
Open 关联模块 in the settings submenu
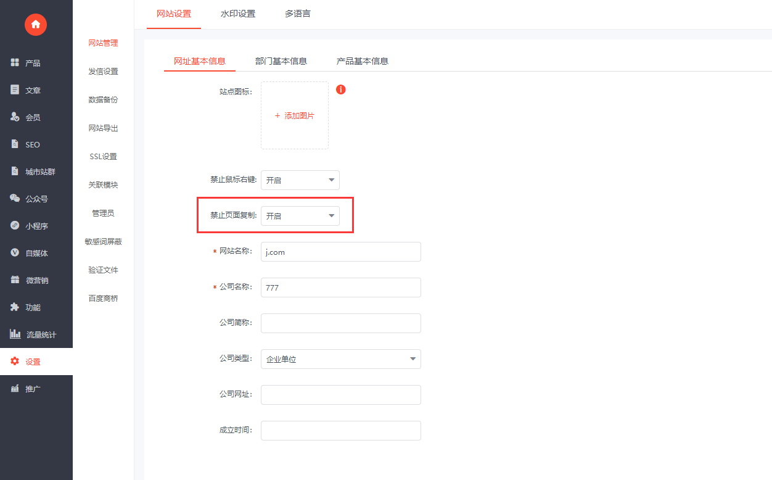pyautogui.click(x=103, y=185)
